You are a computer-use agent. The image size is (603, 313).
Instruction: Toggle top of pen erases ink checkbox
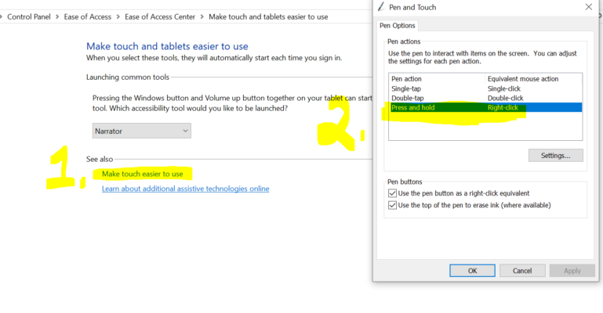392,205
